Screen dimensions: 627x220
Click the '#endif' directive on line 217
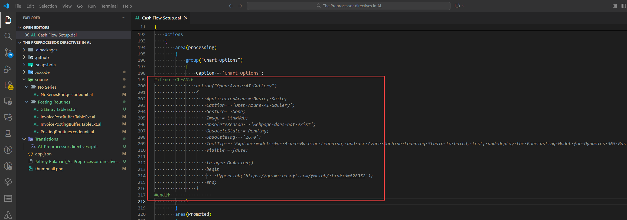[162, 195]
